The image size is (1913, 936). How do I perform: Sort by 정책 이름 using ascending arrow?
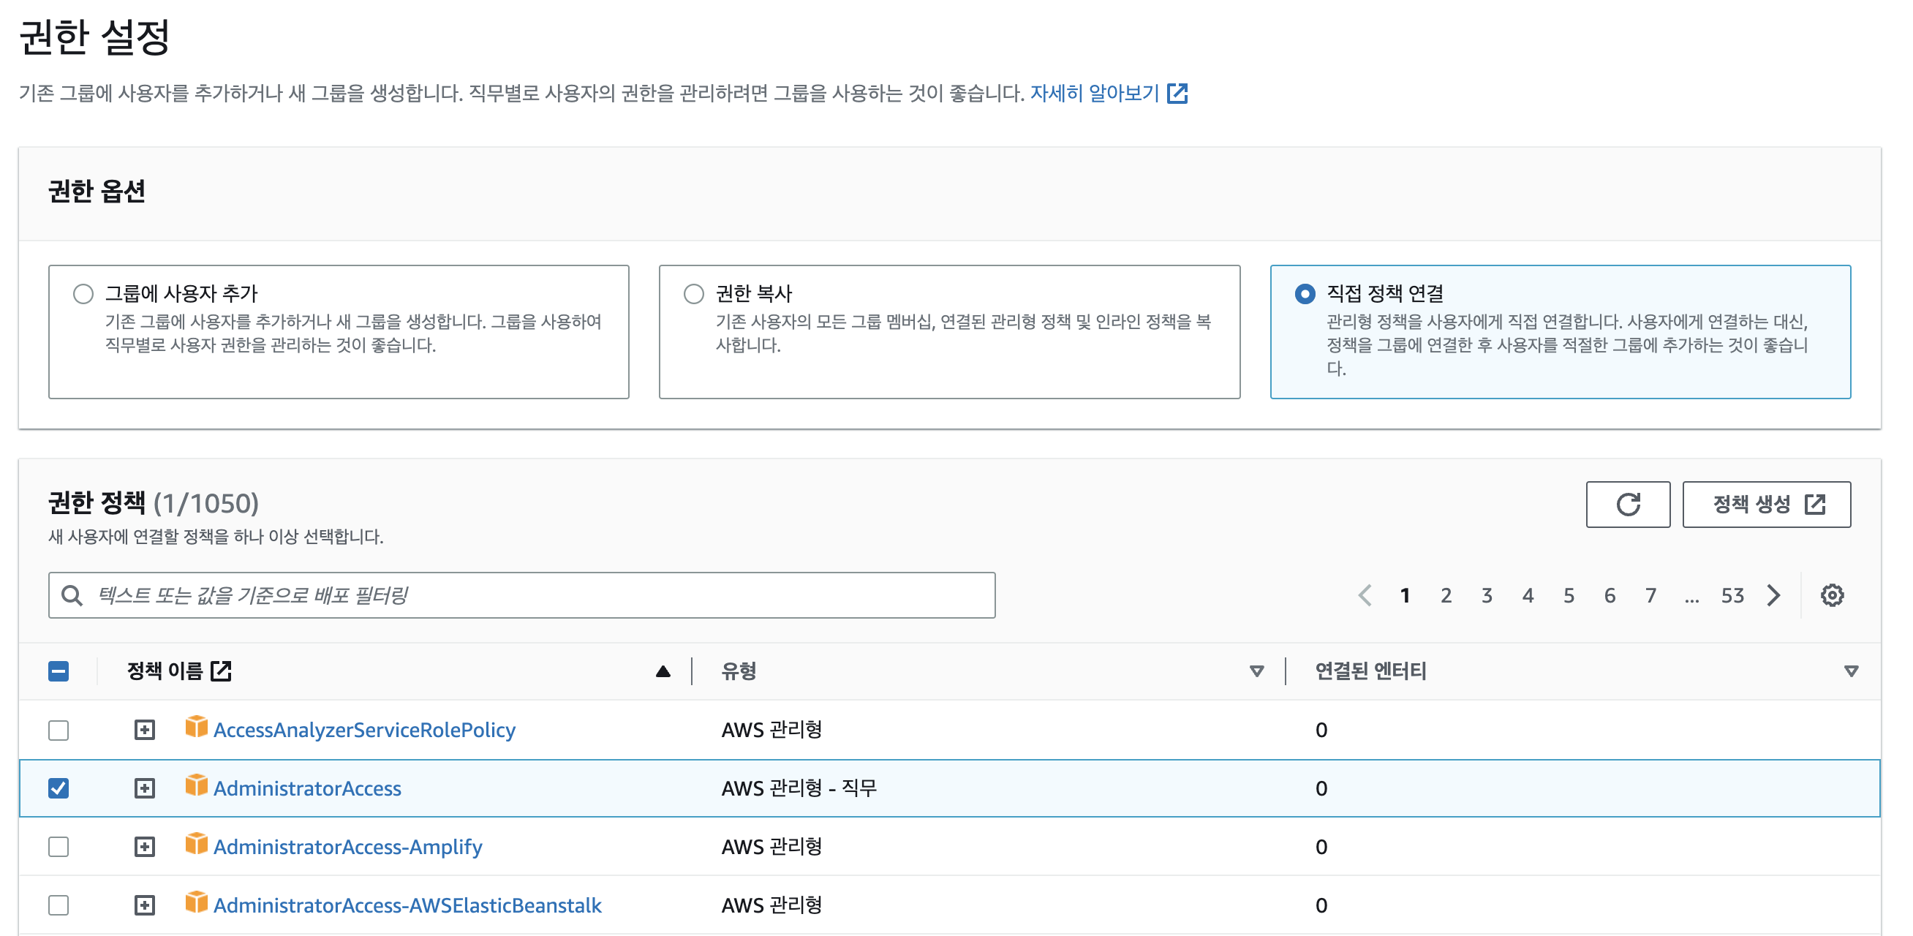coord(663,671)
